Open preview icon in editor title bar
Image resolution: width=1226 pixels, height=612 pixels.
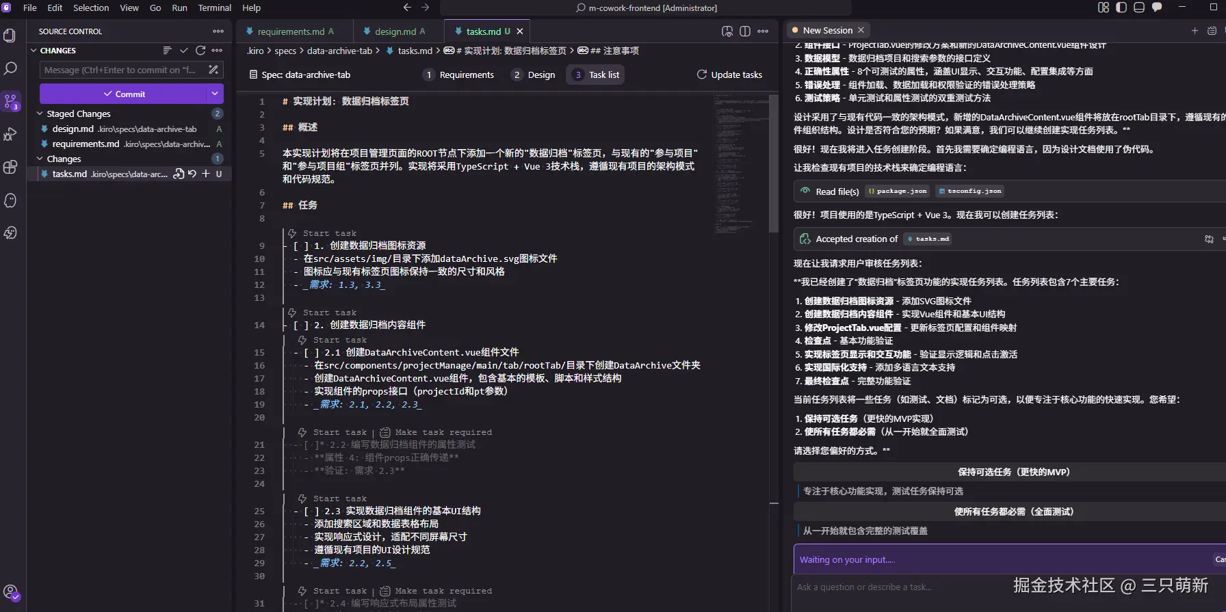(727, 31)
